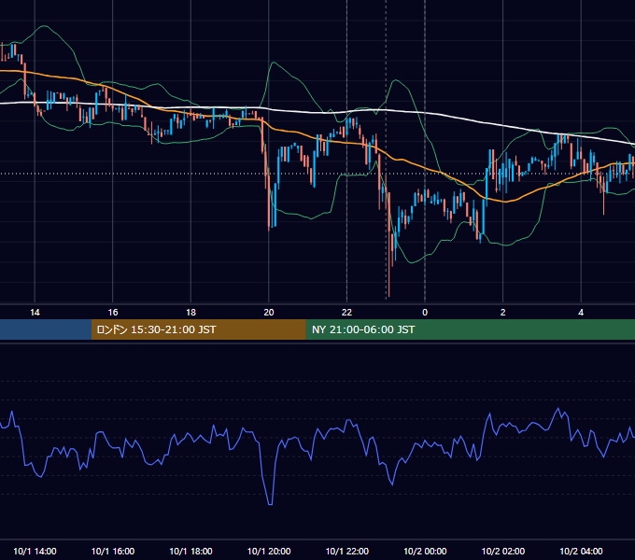
Task: Click the 10/1 14:00 date label
Action: 35,551
